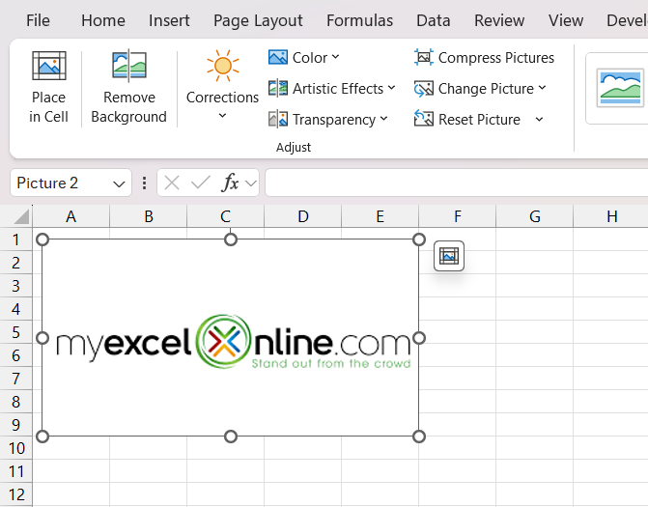The height and width of the screenshot is (507, 648).
Task: Select the first picture style thumbnail
Action: [x=620, y=88]
